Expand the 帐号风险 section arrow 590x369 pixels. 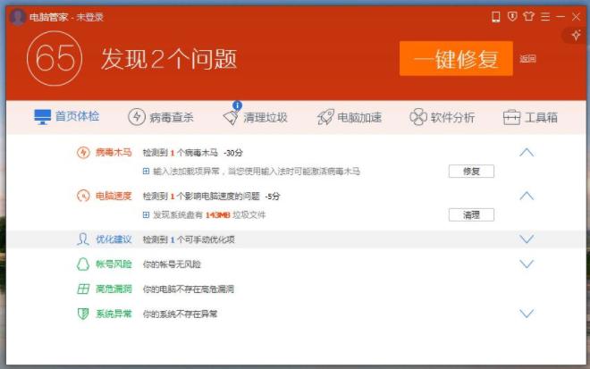tap(527, 264)
